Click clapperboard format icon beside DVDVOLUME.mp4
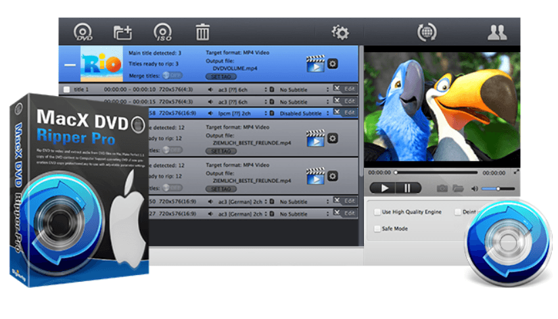Image resolution: width=558 pixels, height=319 pixels. coord(316,64)
